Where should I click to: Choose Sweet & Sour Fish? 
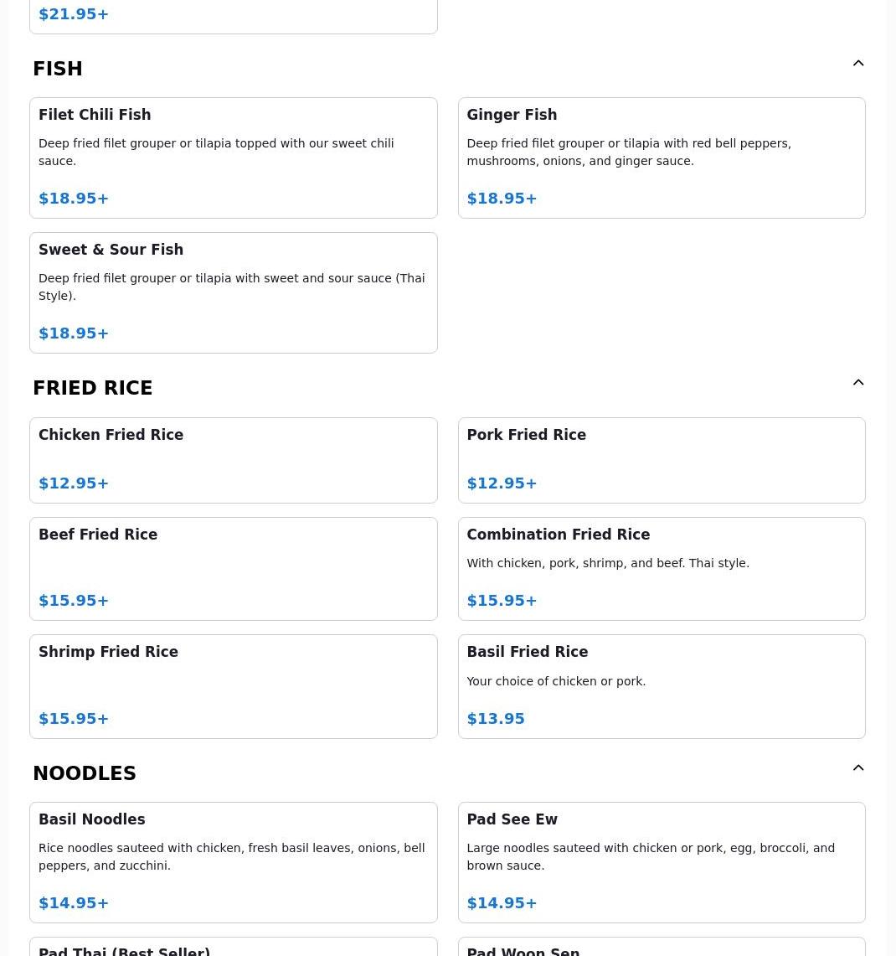[233, 292]
